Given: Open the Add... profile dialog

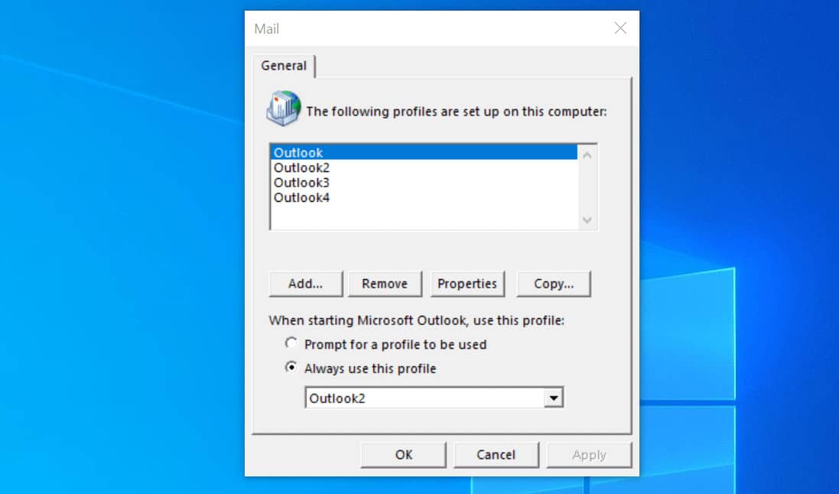Looking at the screenshot, I should [305, 284].
